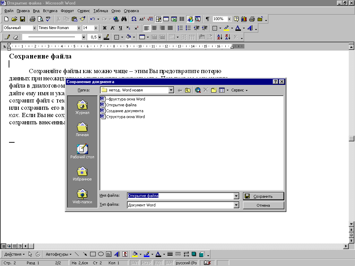This screenshot has height=266, width=355.
Task: Toggle superscript formatting
Action: (x=136, y=28)
